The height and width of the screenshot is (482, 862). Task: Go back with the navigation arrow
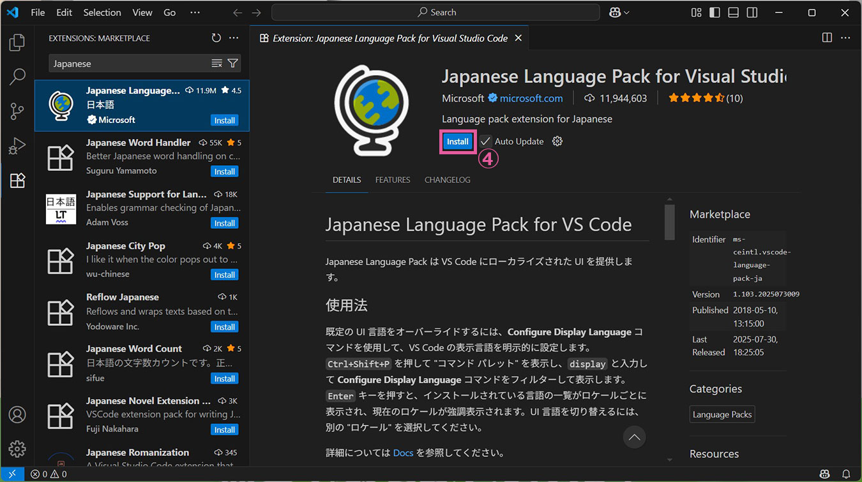tap(238, 12)
